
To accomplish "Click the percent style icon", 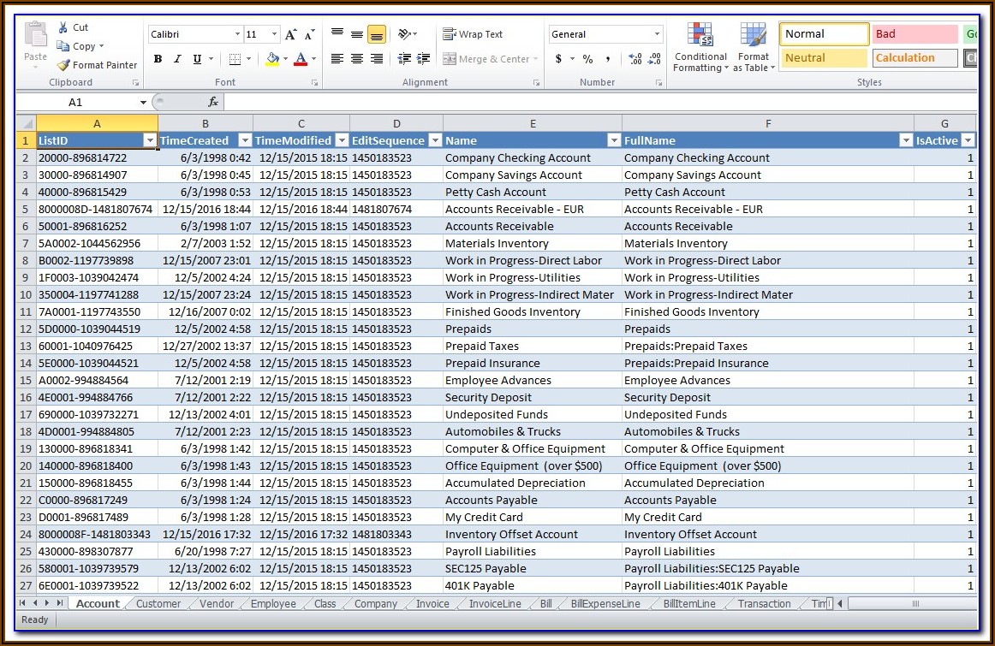I will pyautogui.click(x=587, y=59).
